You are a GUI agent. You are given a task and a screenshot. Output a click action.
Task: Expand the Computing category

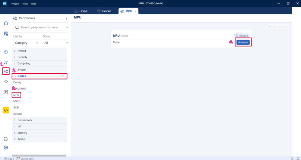click(40, 64)
